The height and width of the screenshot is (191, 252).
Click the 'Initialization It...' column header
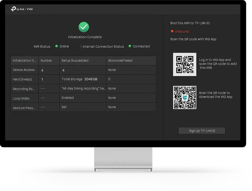coord(24,61)
